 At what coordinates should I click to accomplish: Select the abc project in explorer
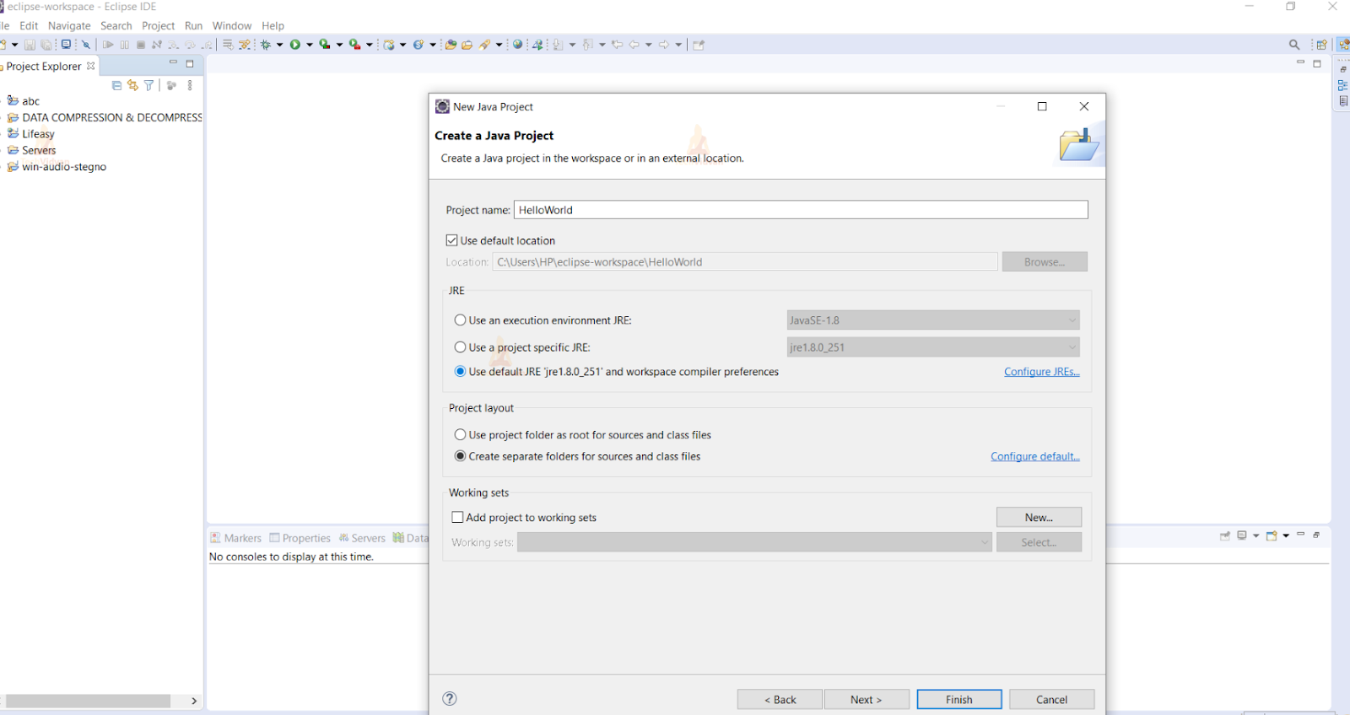[x=24, y=101]
